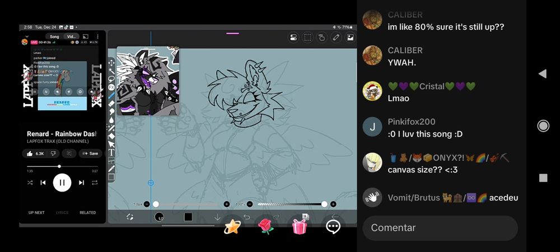Collapse the music player with chevron
The width and height of the screenshot is (560, 252).
pyautogui.click(x=27, y=36)
